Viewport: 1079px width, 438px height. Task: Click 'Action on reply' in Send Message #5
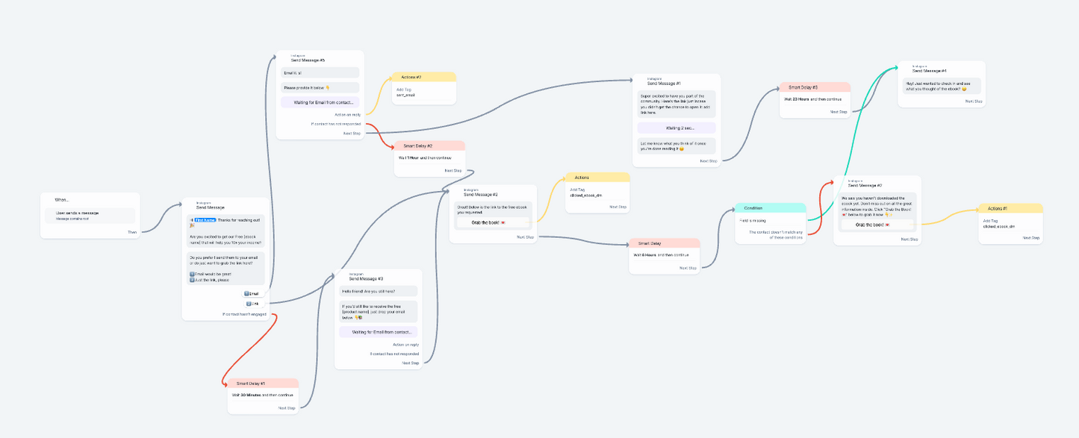coord(348,115)
